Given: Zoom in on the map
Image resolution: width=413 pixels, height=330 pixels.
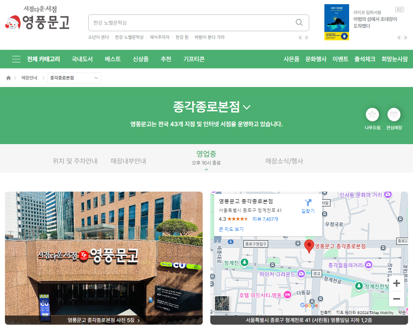Looking at the screenshot, I should tap(396, 283).
